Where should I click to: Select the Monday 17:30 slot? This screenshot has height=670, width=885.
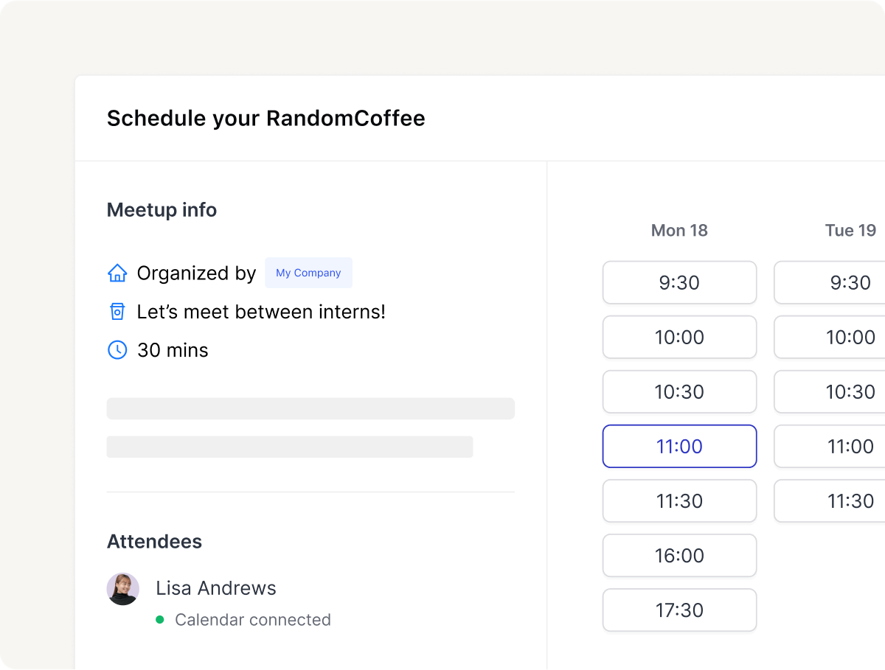(679, 610)
